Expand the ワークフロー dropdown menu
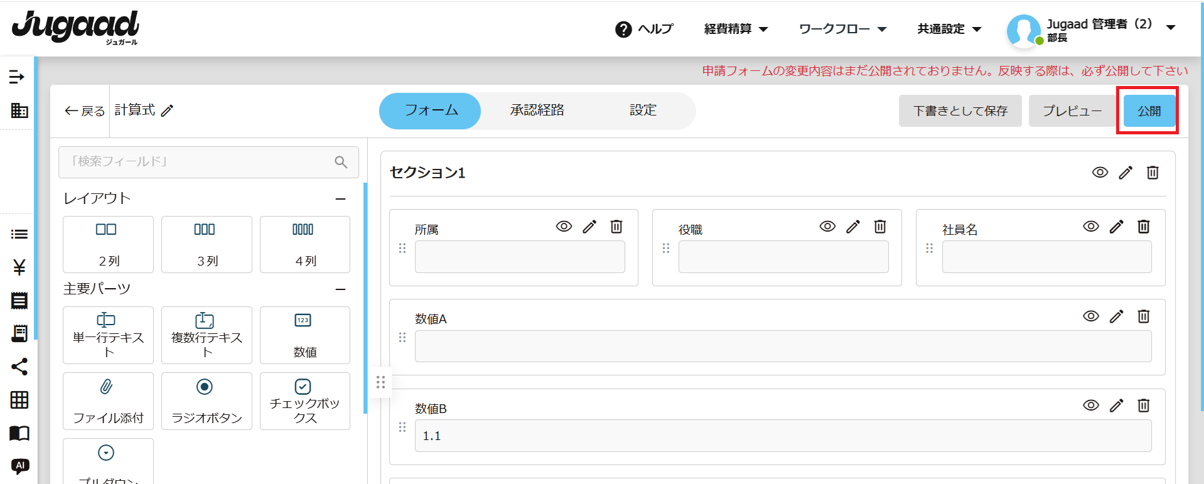The image size is (1204, 484). click(x=842, y=29)
